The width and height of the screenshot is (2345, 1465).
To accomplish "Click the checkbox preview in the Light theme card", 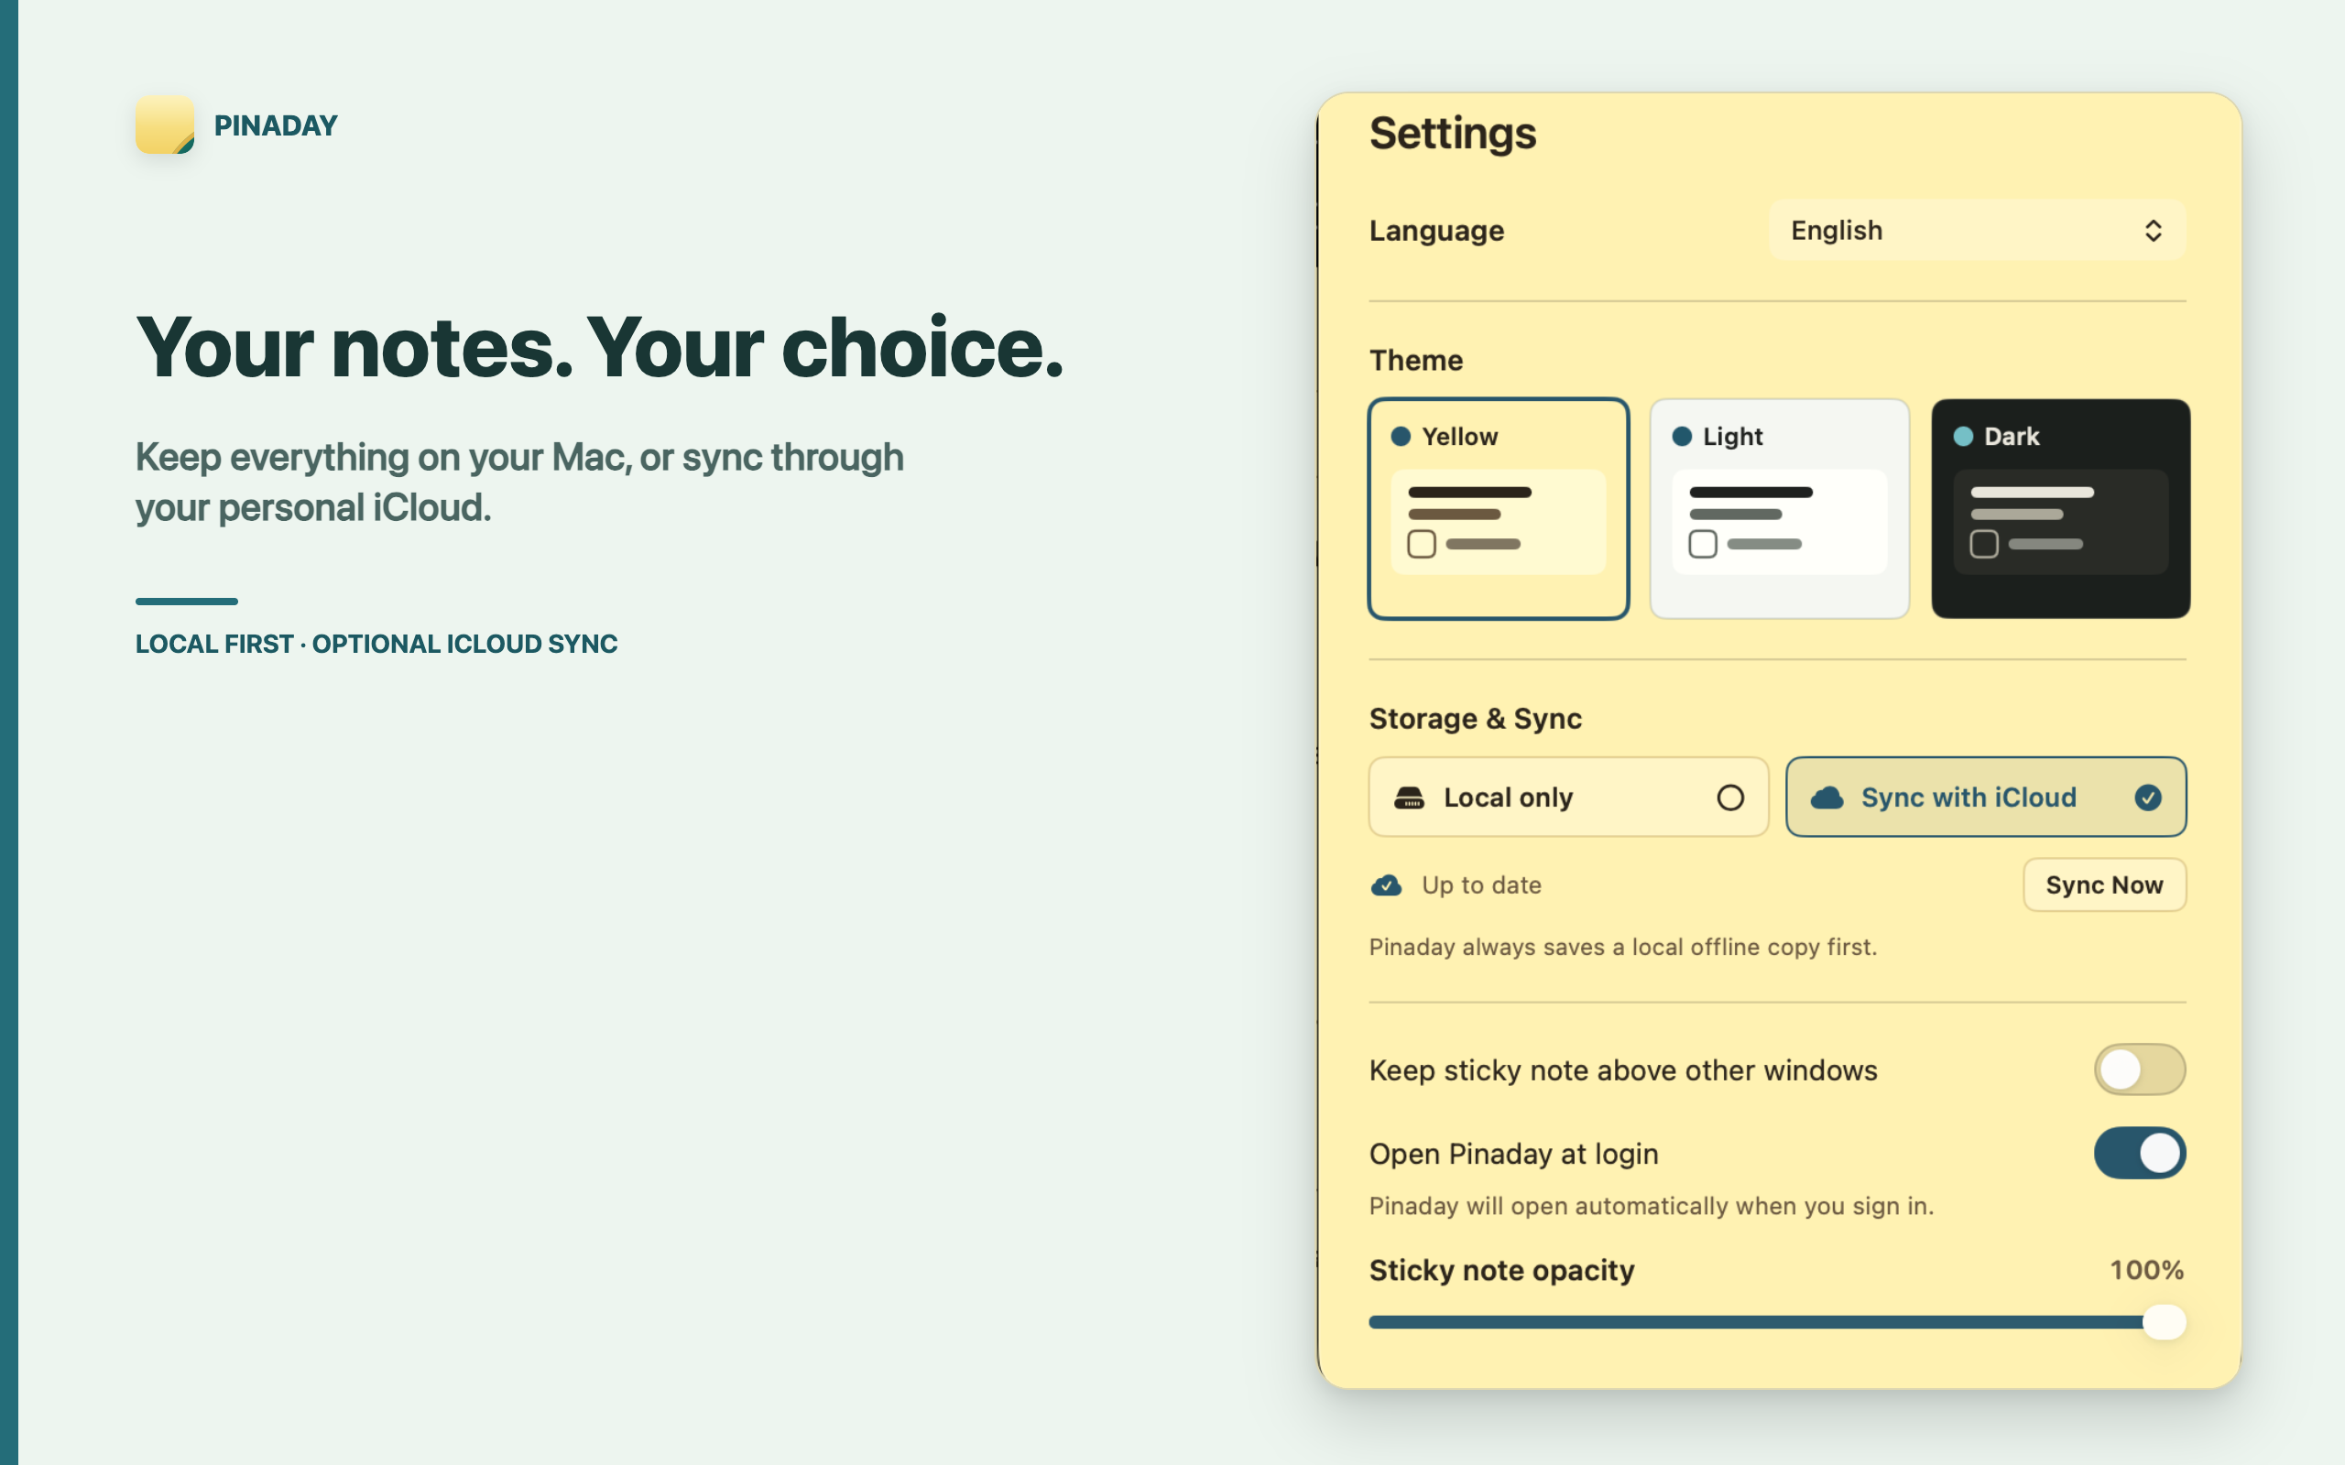I will coord(1703,544).
